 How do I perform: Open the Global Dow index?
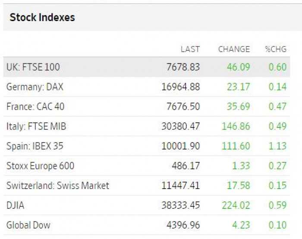[28, 225]
